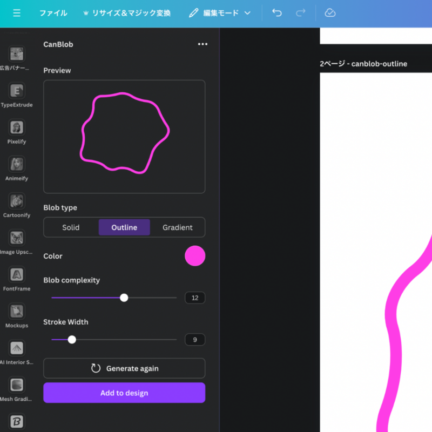Open the TypeExtrude app

pyautogui.click(x=17, y=95)
